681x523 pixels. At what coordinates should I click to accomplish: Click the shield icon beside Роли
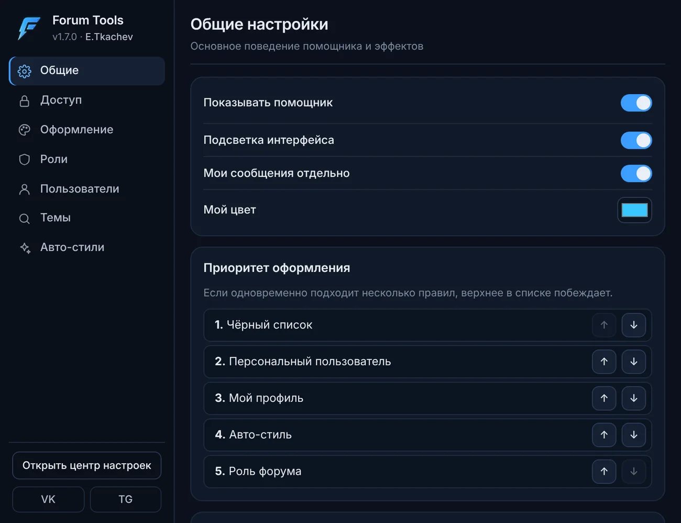(24, 160)
